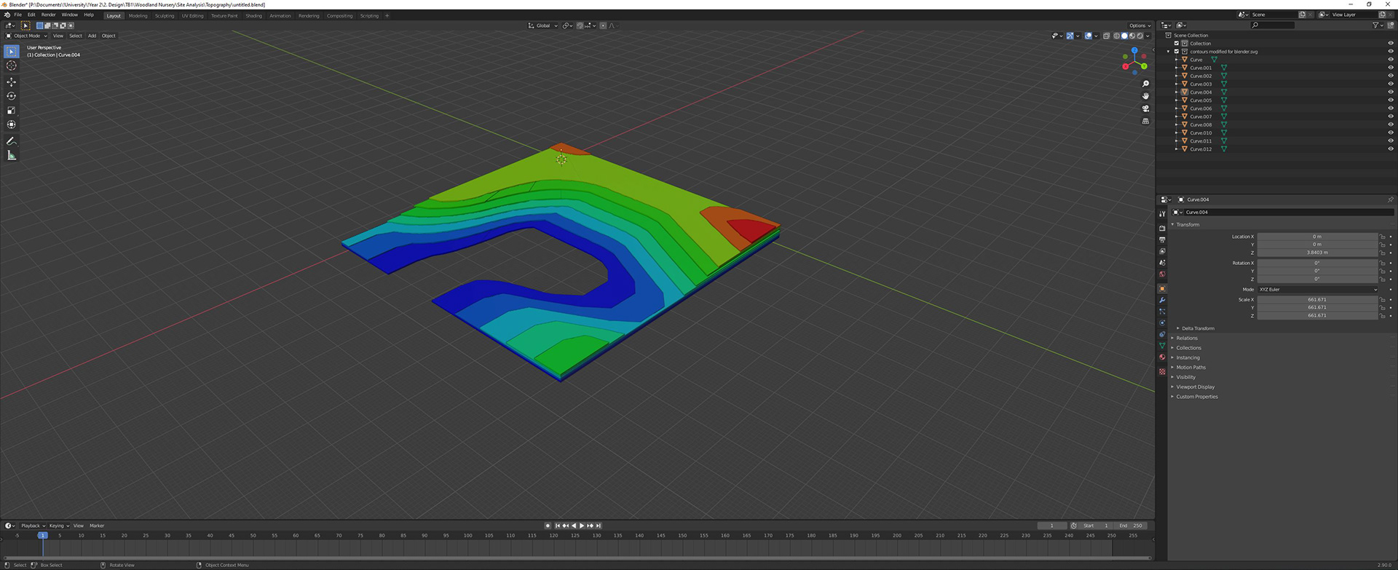Toggle Rotation Y lock icon
Image resolution: width=1398 pixels, height=570 pixels.
click(1383, 271)
